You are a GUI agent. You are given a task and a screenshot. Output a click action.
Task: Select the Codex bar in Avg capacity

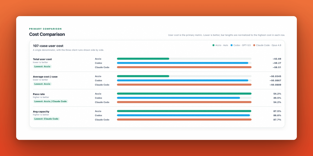tap(183, 115)
